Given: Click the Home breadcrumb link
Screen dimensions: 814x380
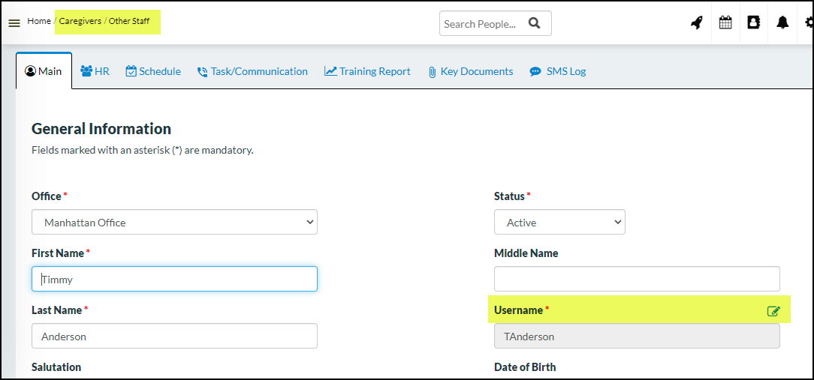Looking at the screenshot, I should coord(39,21).
